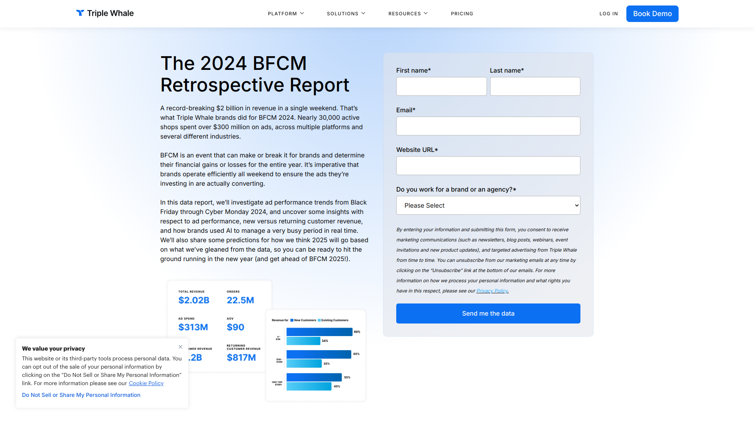754x424 pixels.
Task: Click the $817M returning revenue value
Action: point(241,358)
